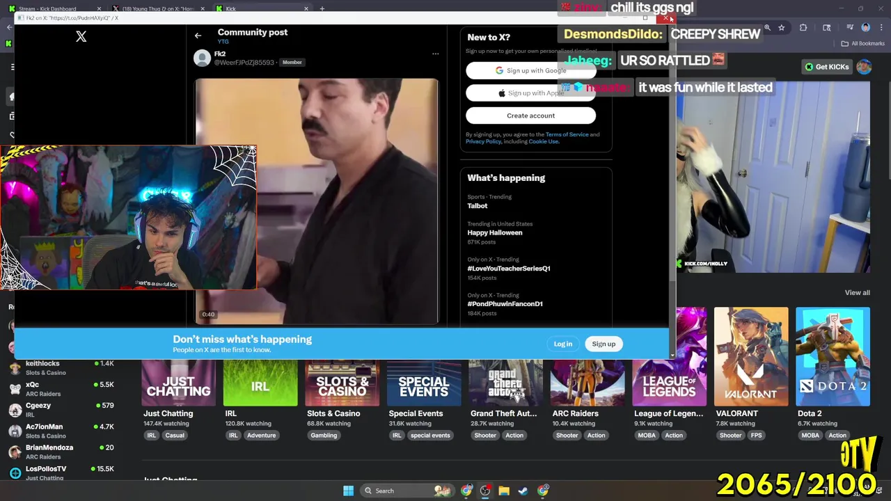This screenshot has width=891, height=501.
Task: Open Steam from the taskbar
Action: coord(523,491)
